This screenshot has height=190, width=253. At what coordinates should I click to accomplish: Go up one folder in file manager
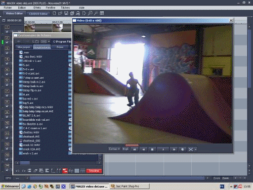[35, 42]
